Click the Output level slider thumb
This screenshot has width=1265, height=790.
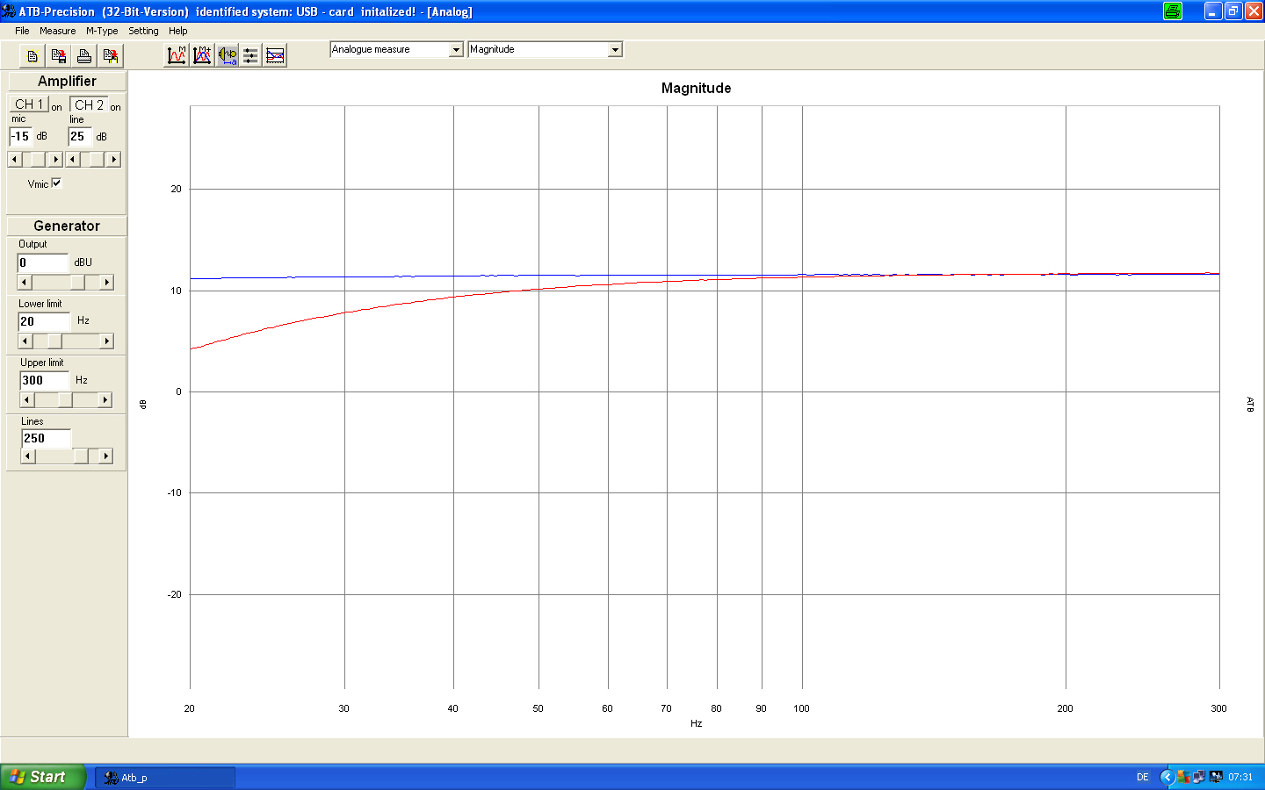(x=78, y=282)
